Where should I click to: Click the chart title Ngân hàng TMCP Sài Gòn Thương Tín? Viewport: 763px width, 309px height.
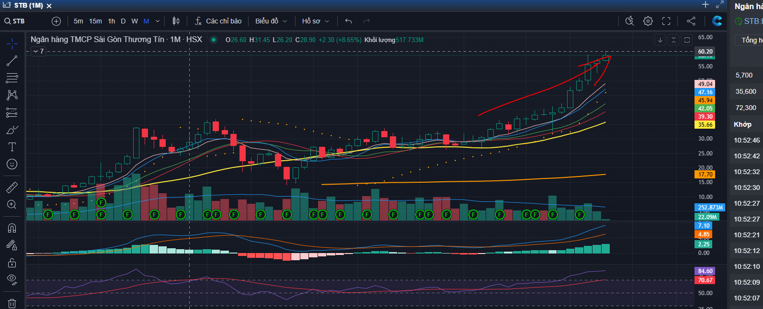click(x=97, y=40)
